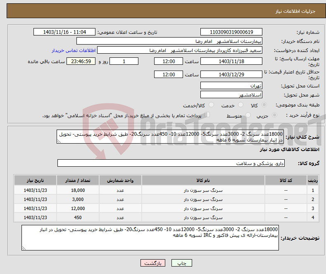Viewport: 326px width, 274px height.
Task: Open اطلاعات تماس خریدار link
Action: coord(74,50)
